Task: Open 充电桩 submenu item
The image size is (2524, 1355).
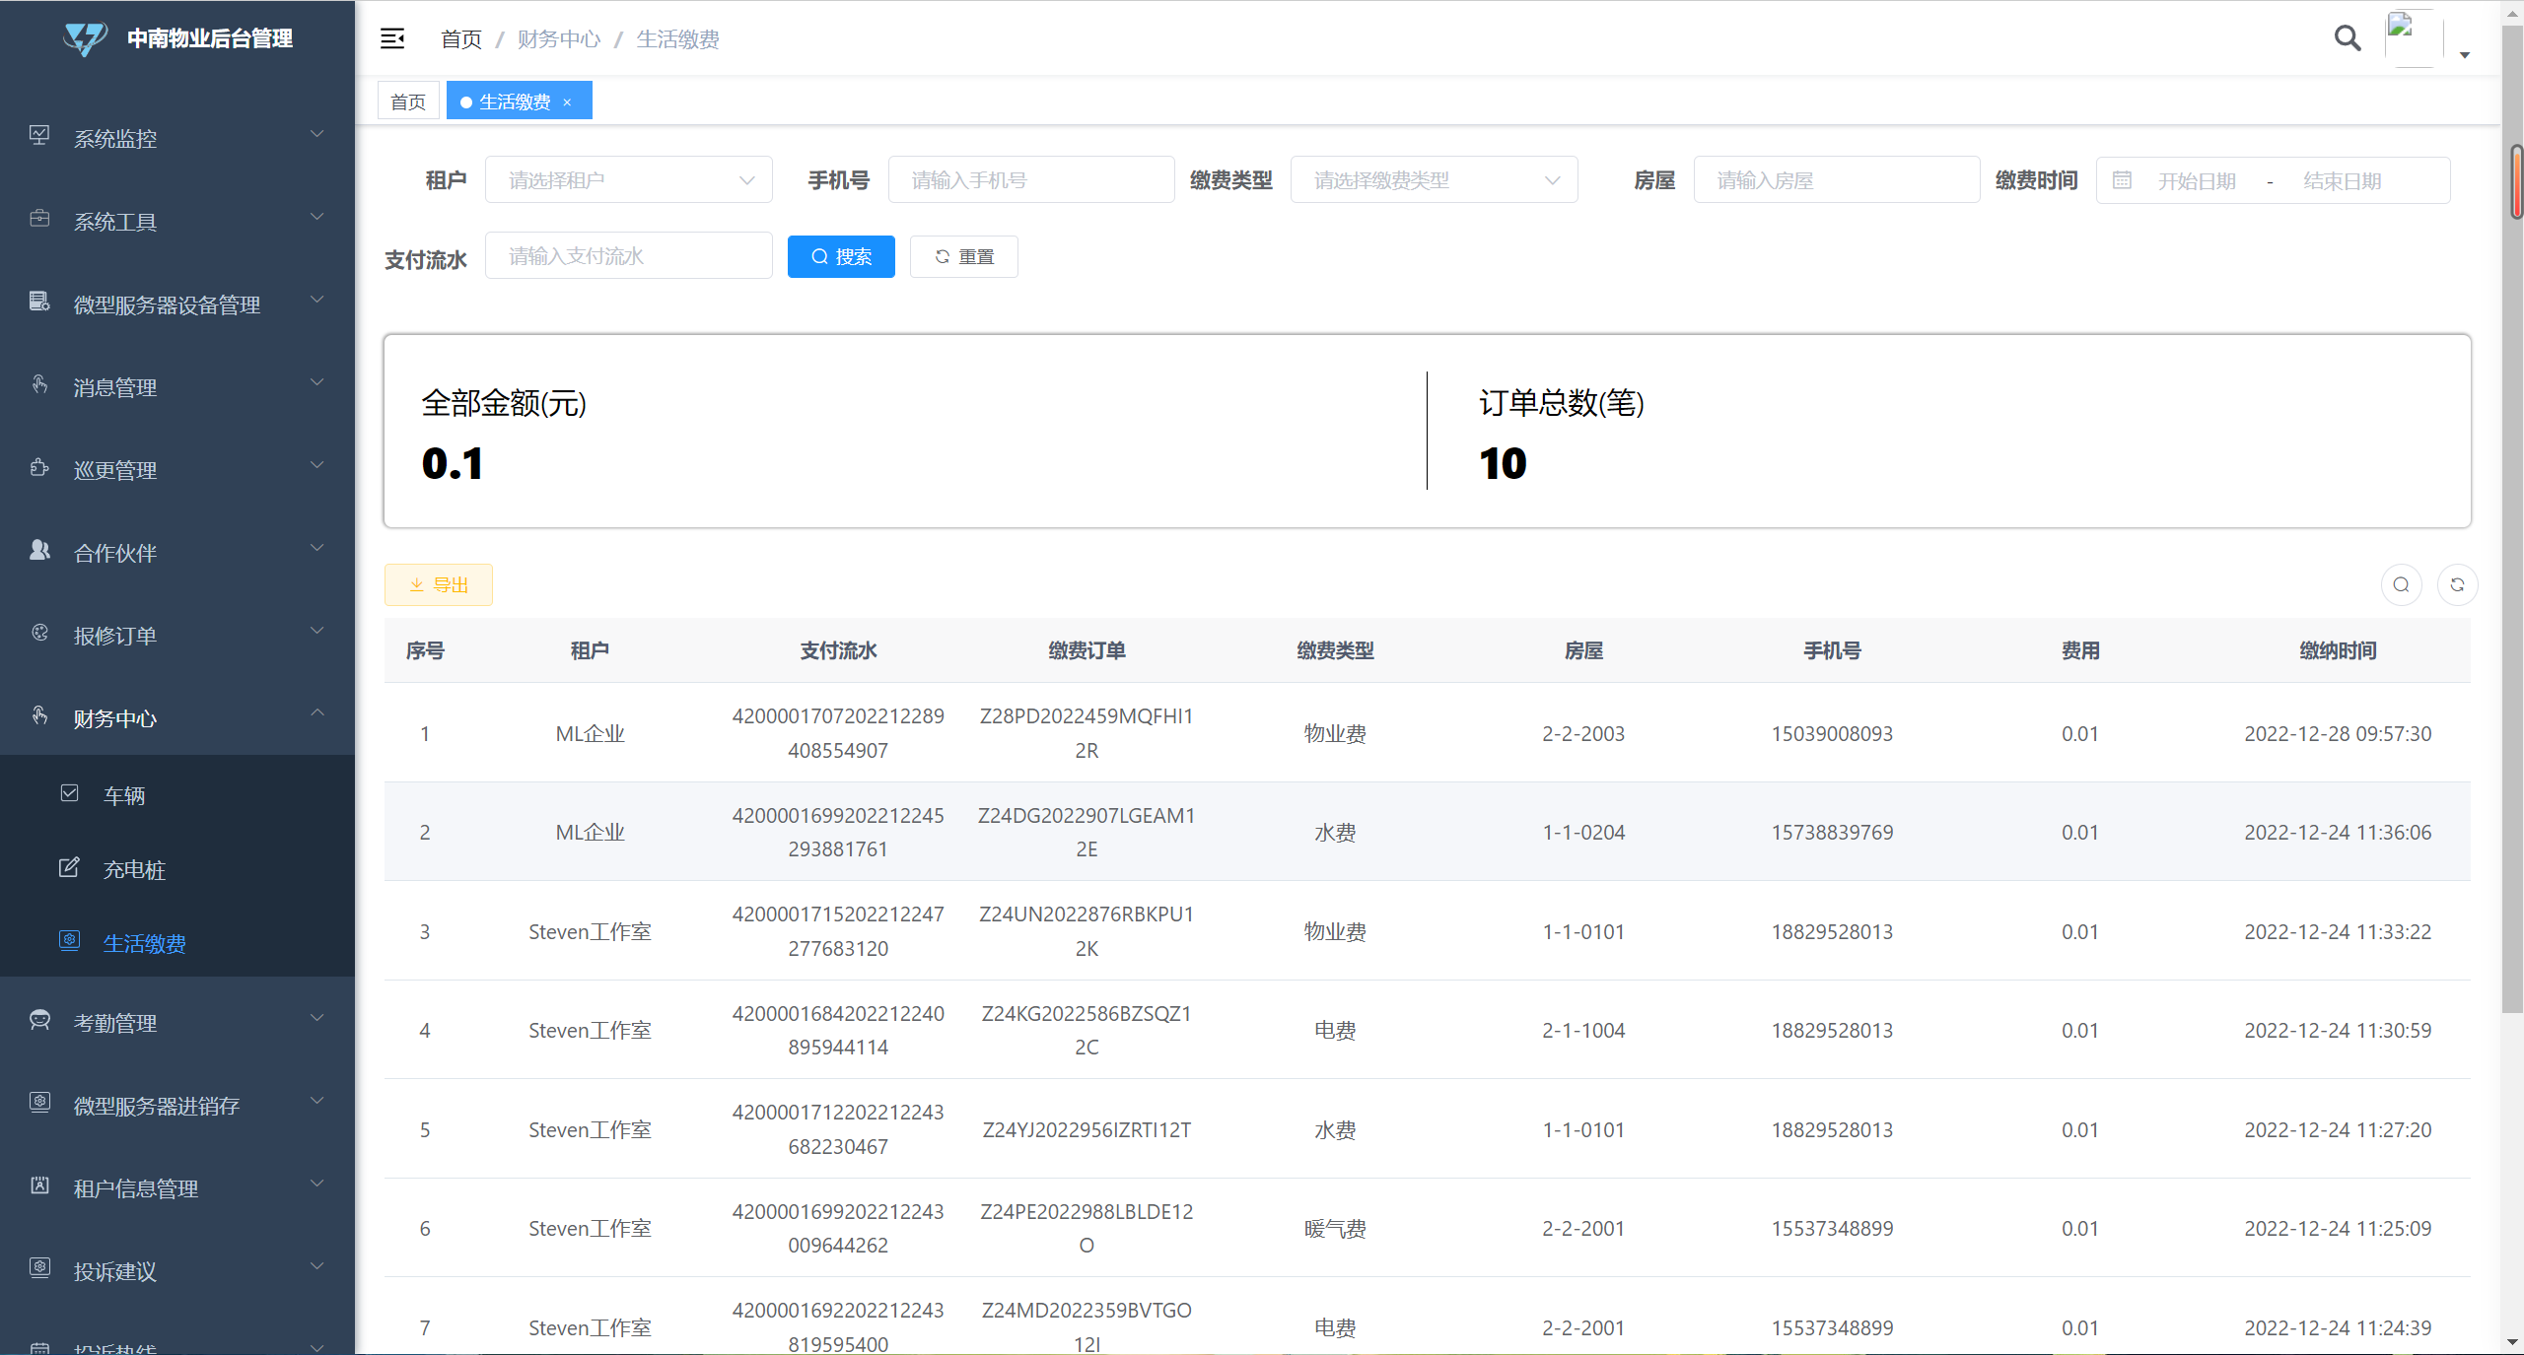Action: click(x=177, y=868)
